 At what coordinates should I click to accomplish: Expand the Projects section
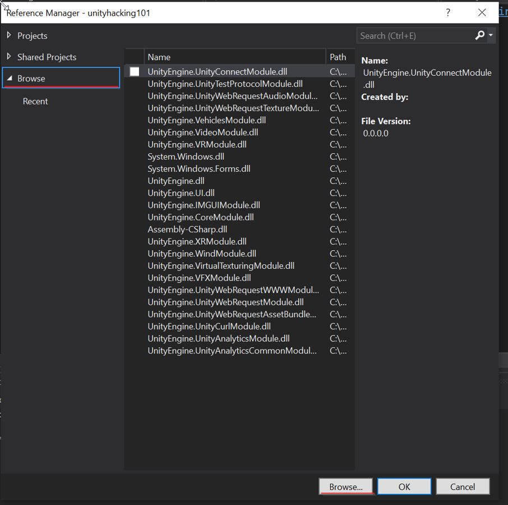[9, 35]
